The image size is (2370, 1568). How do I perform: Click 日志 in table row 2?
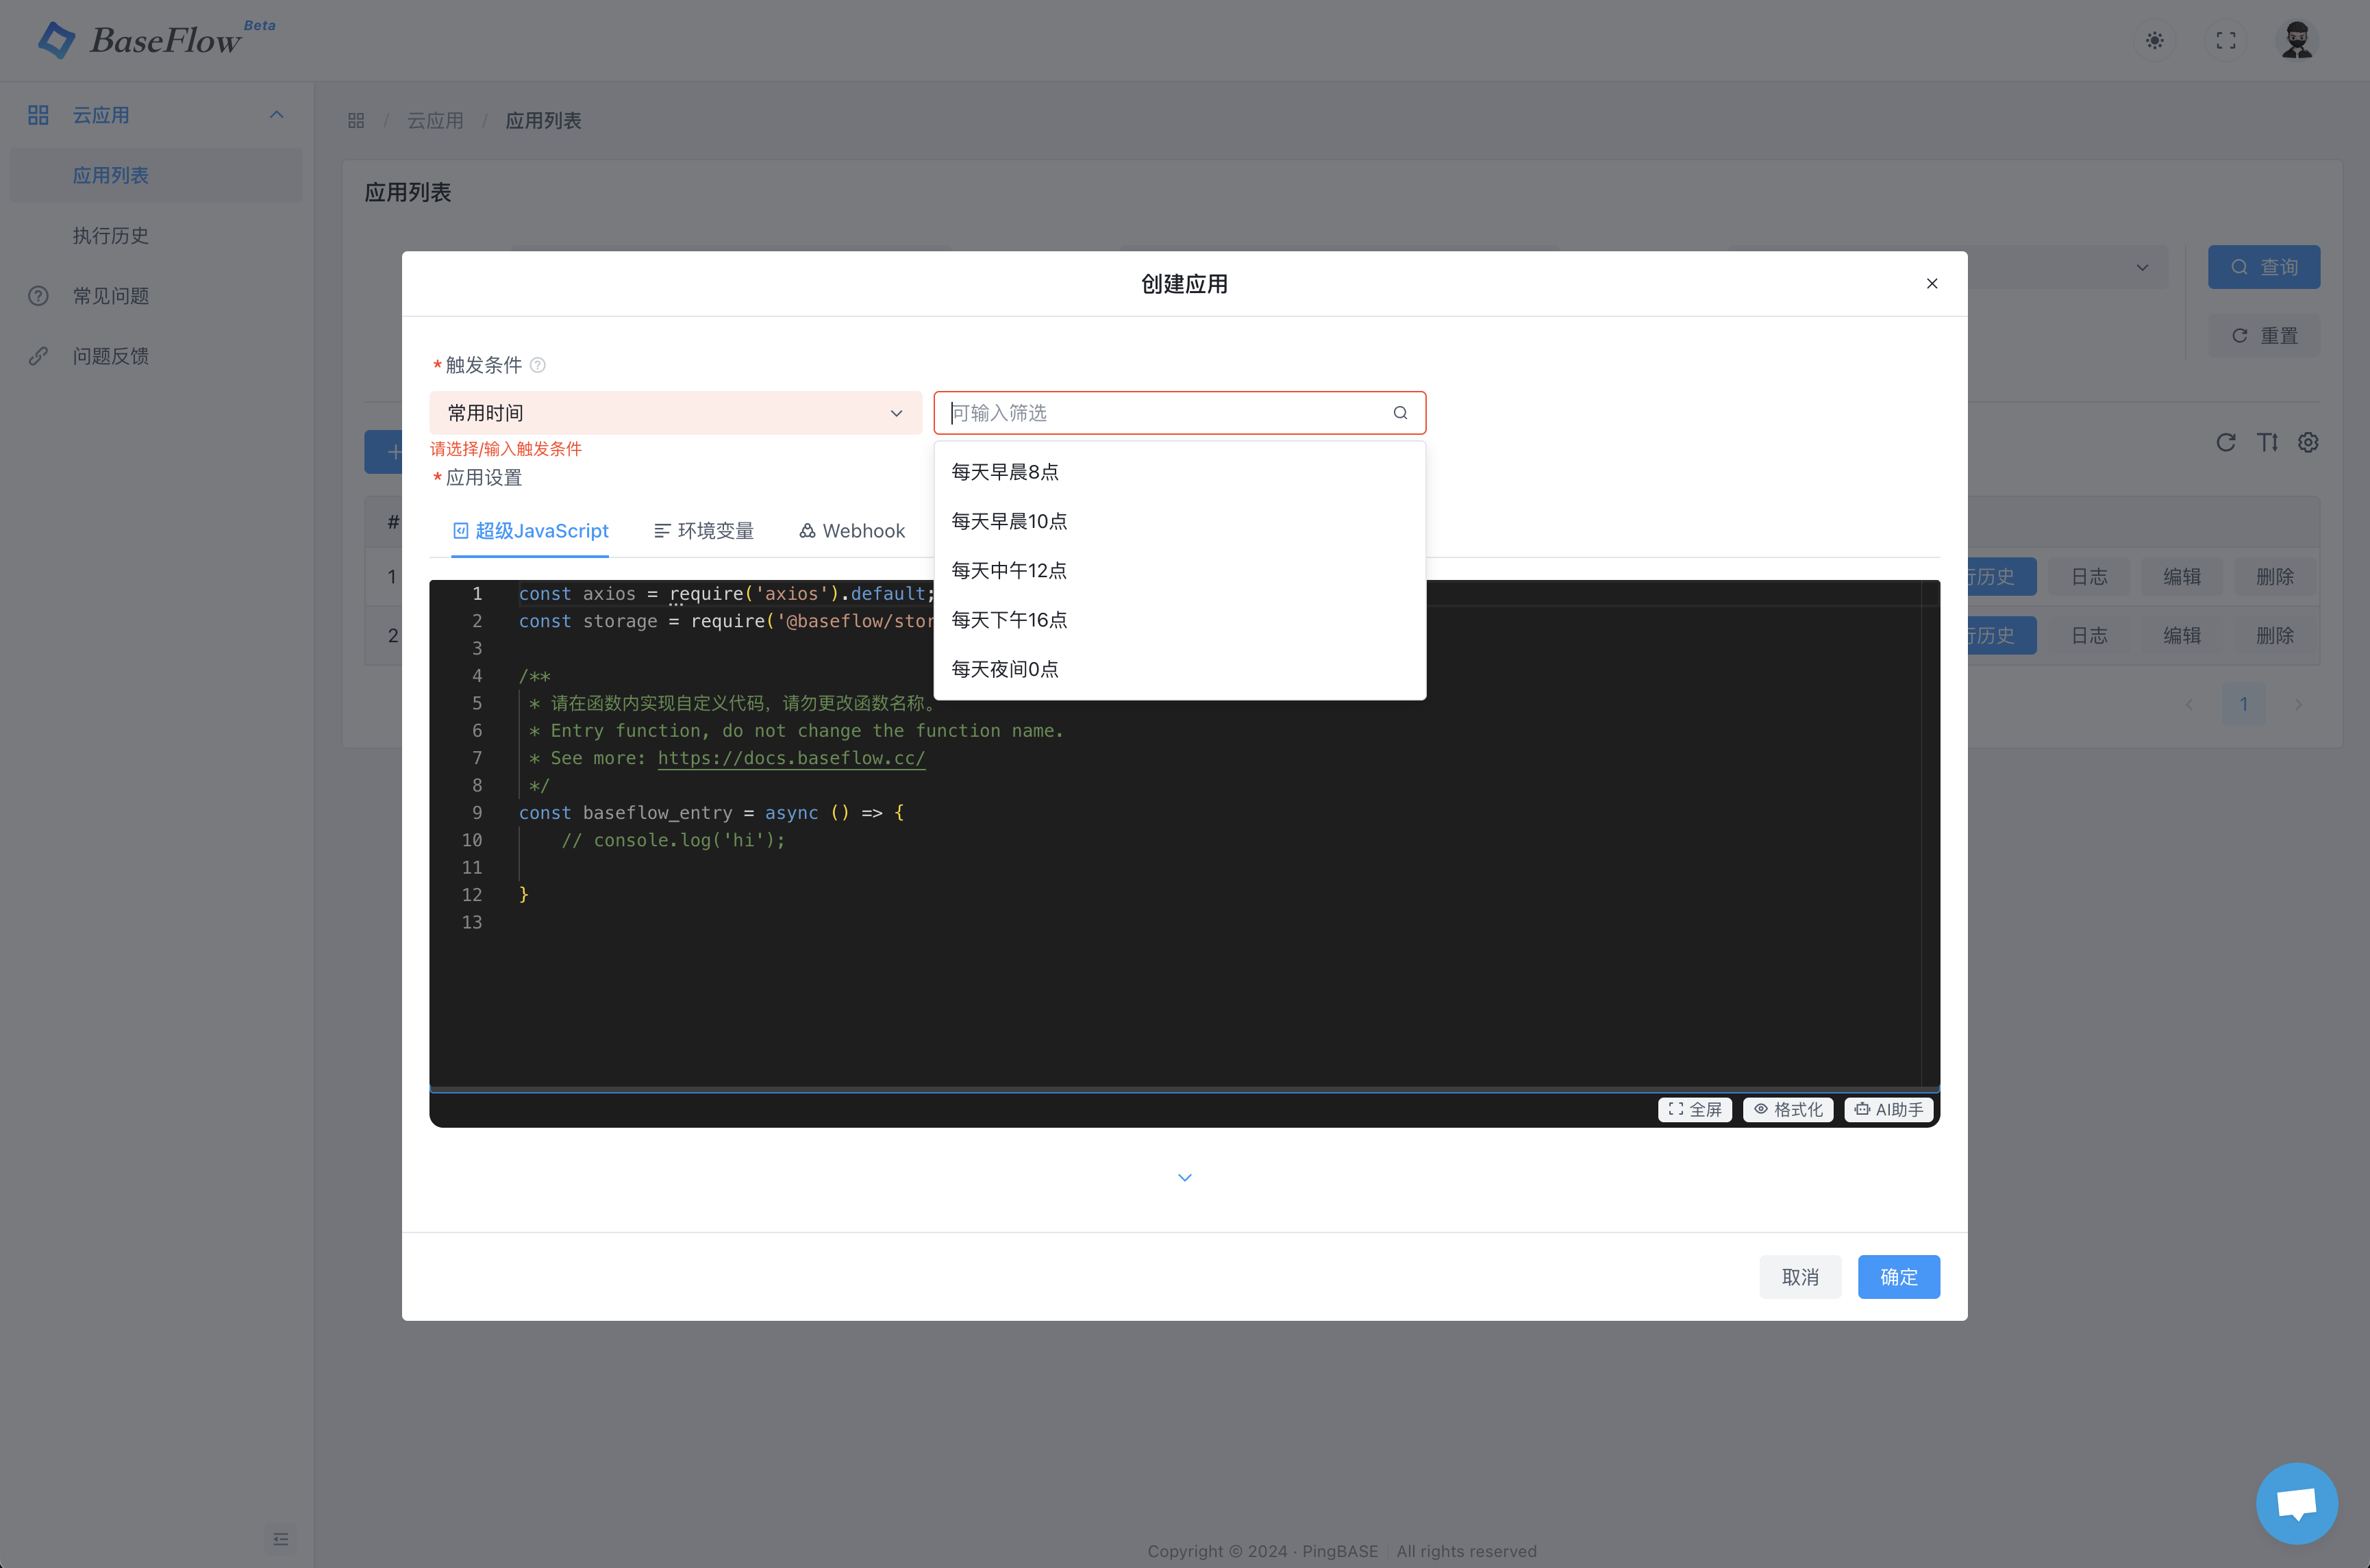point(2089,636)
